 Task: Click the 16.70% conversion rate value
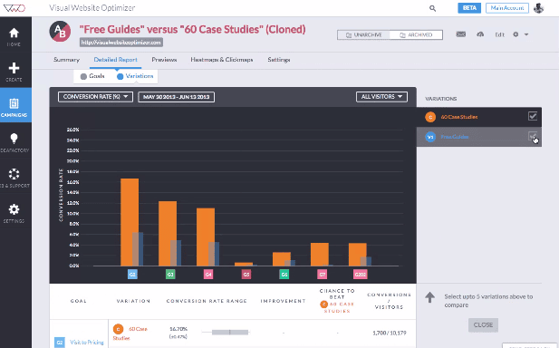pyautogui.click(x=178, y=329)
